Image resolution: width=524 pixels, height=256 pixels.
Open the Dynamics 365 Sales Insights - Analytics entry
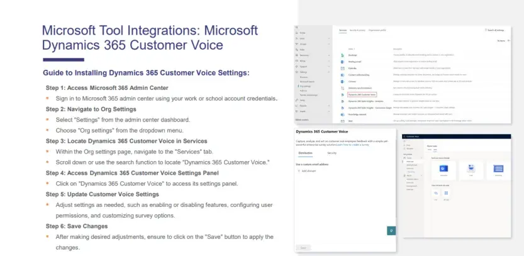point(366,101)
